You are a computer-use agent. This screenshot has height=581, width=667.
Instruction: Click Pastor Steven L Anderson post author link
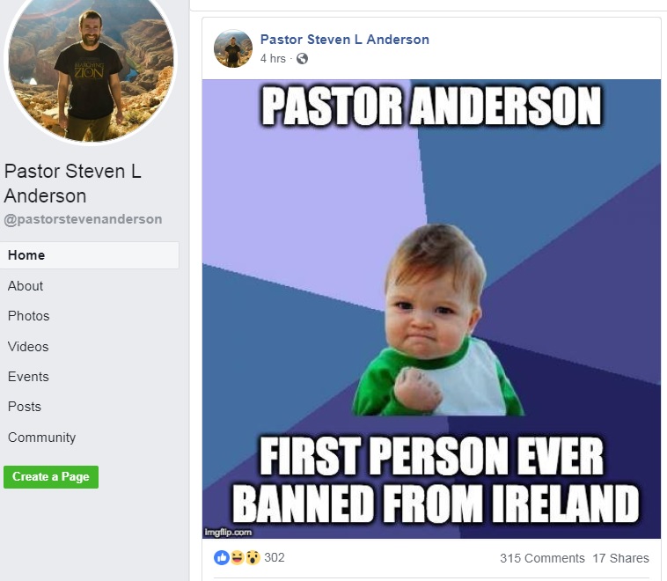pyautogui.click(x=345, y=40)
